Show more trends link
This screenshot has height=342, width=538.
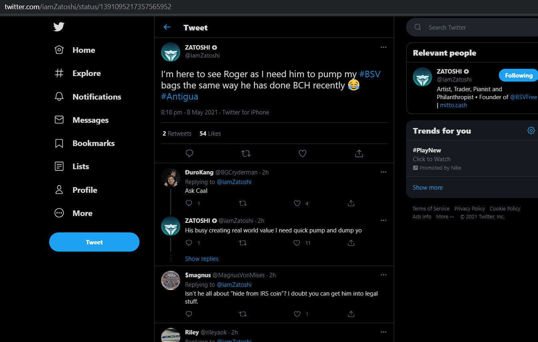[x=428, y=187]
